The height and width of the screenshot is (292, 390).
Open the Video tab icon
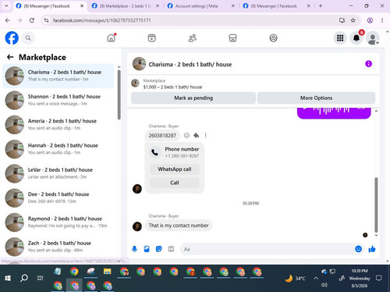(x=152, y=38)
